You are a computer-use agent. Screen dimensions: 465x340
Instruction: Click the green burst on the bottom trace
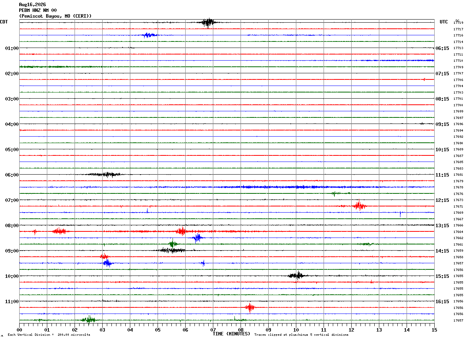tap(89, 320)
